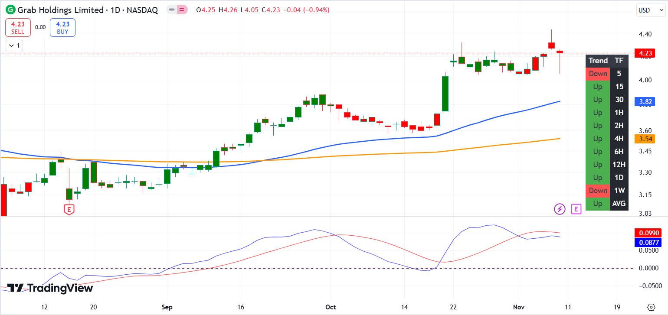
Task: Click the 3.60 price axis label
Action: tap(645, 131)
